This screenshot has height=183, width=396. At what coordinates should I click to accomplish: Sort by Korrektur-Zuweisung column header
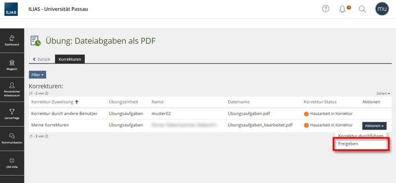coord(52,102)
